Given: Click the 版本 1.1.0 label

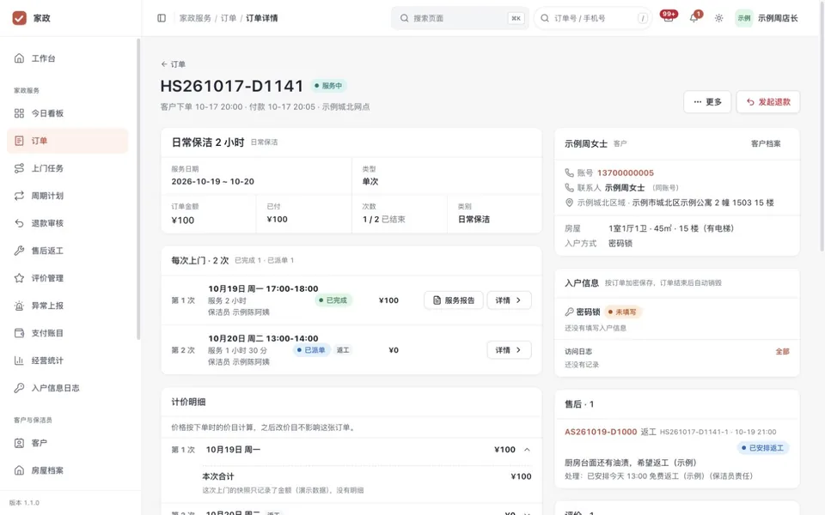Looking at the screenshot, I should tap(24, 503).
